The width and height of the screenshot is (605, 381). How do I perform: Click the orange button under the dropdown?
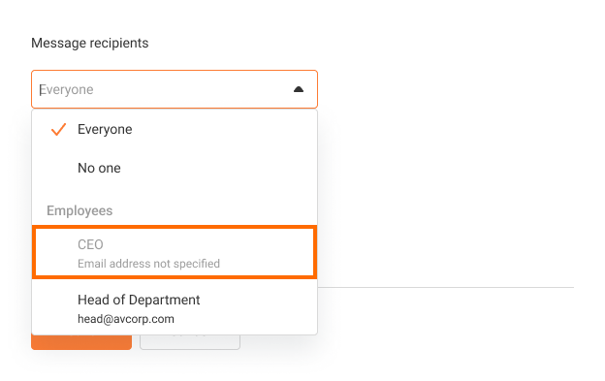coord(81,342)
